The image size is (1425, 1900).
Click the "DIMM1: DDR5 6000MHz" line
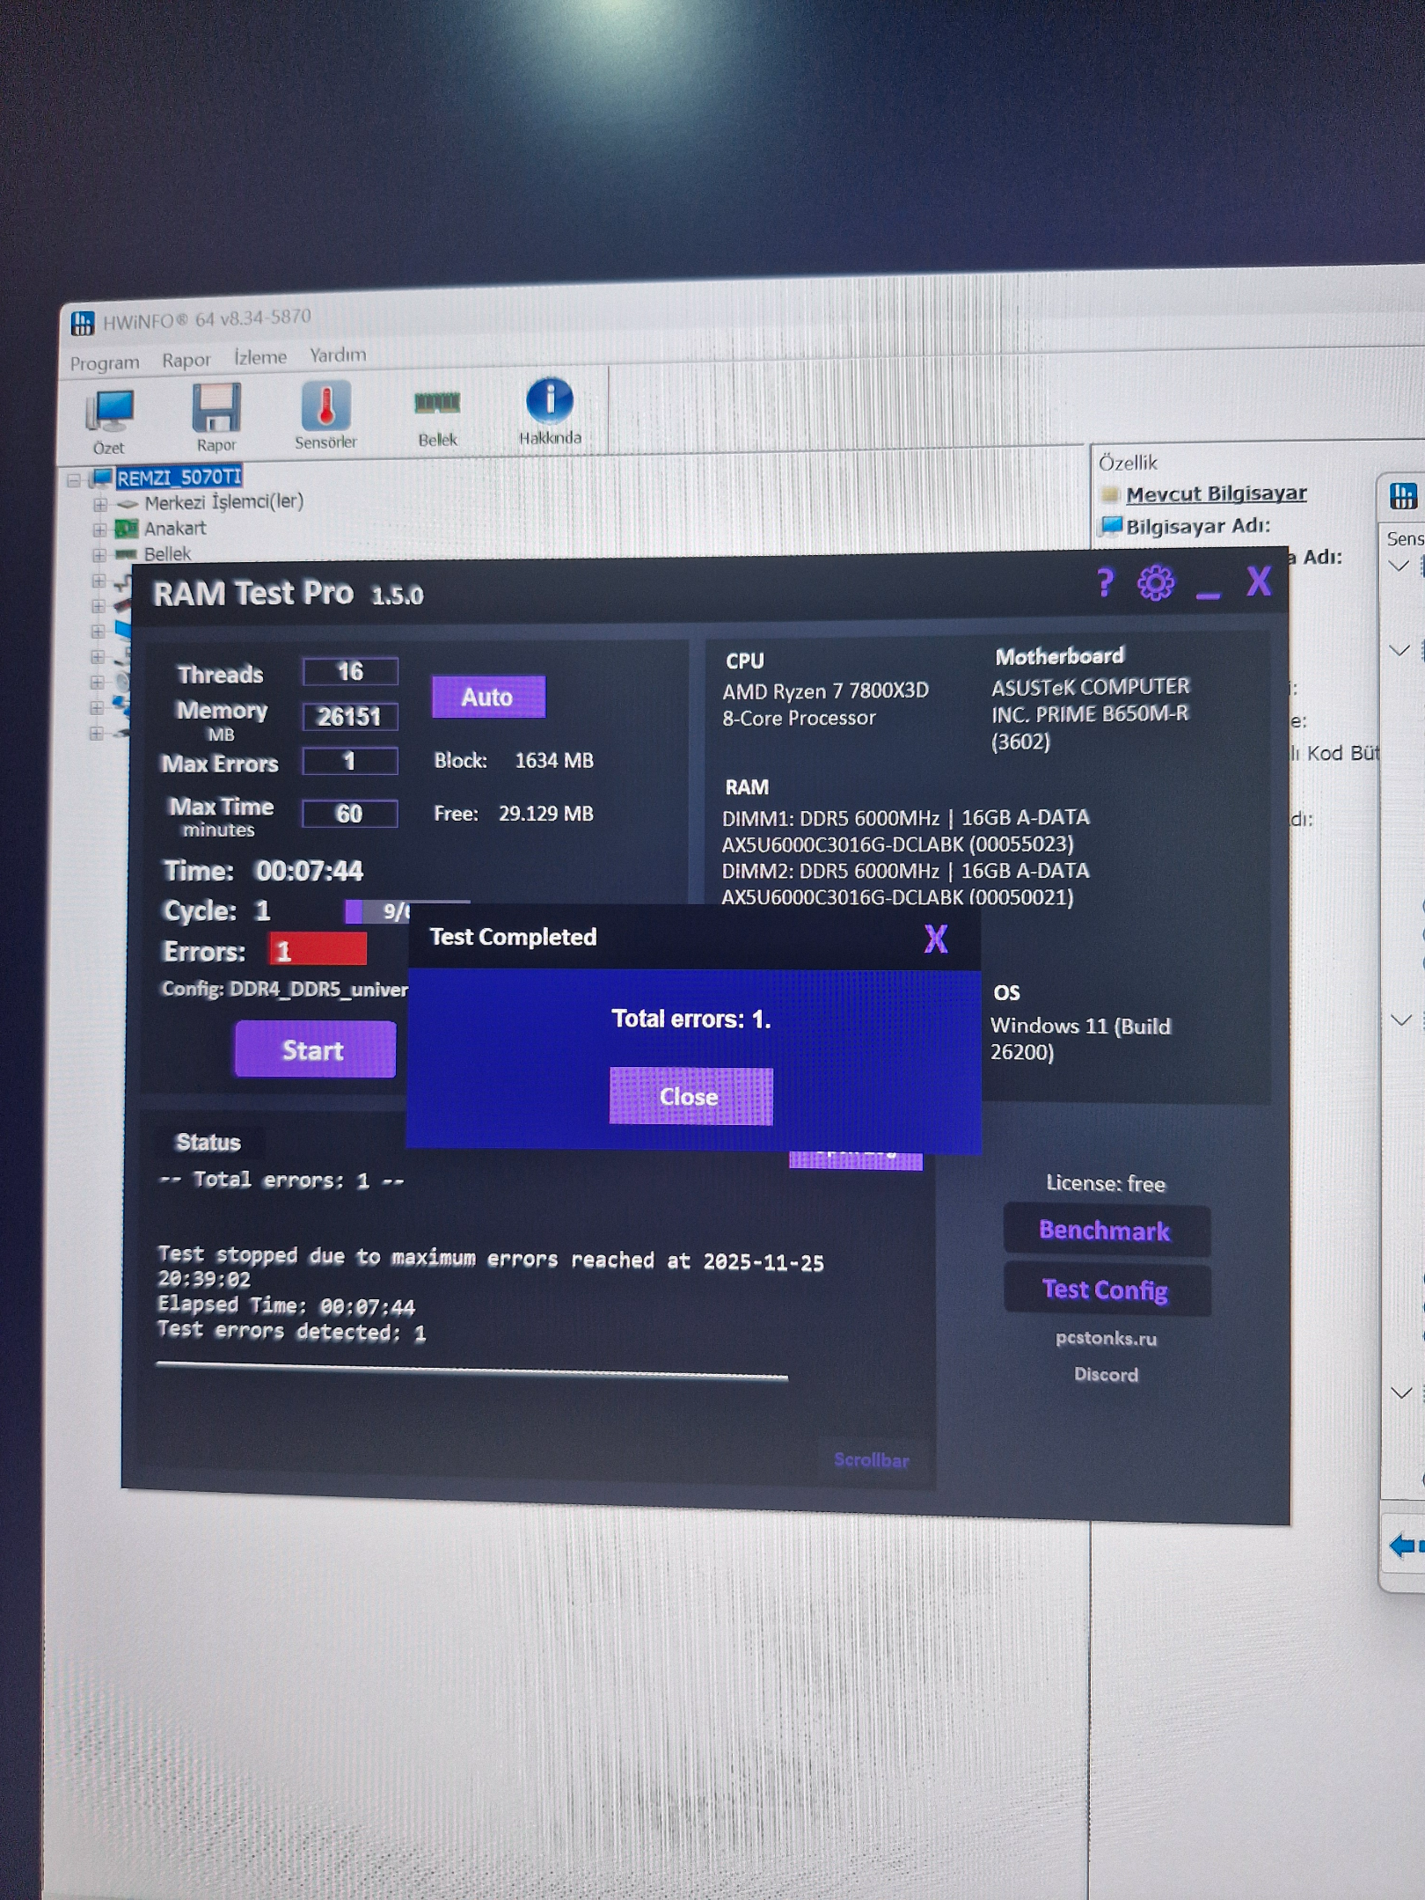pyautogui.click(x=905, y=818)
